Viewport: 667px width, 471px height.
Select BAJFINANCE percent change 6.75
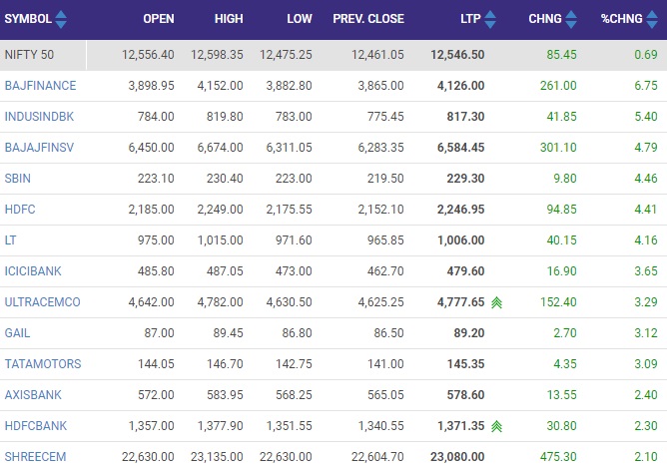(x=646, y=86)
